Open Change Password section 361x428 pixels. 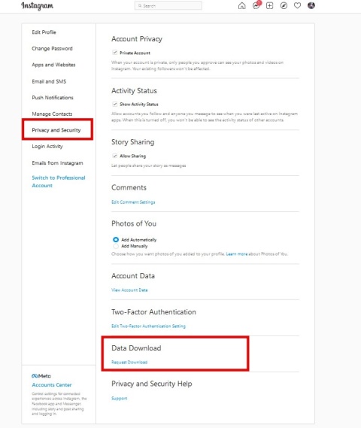pyautogui.click(x=52, y=49)
